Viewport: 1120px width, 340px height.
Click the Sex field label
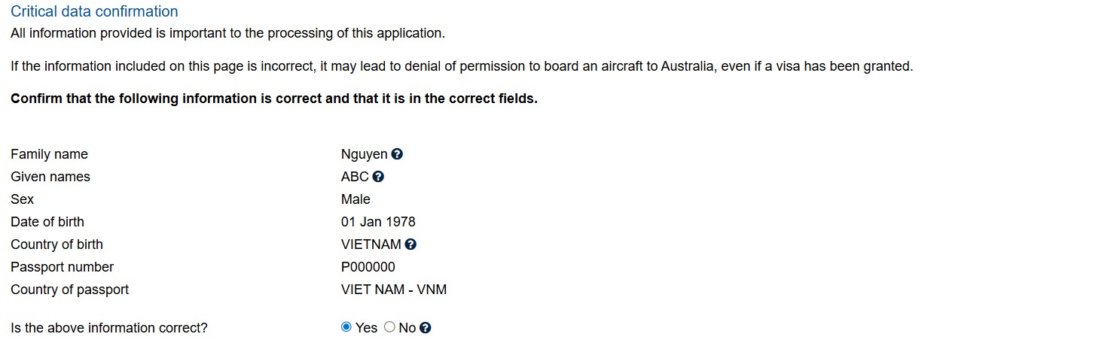point(22,199)
